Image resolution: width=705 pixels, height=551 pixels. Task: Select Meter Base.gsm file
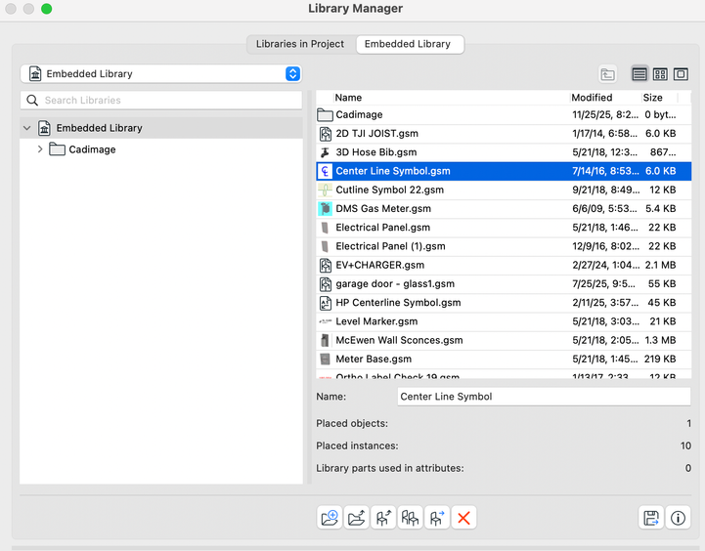[x=504, y=360]
